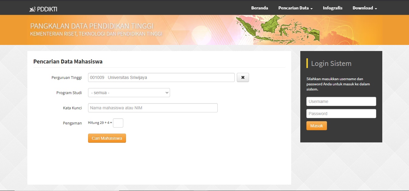Click the Perguruan Tinggi label

(x=66, y=77)
